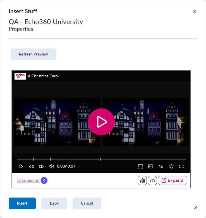Insert the Echo360 video

pos(22,203)
